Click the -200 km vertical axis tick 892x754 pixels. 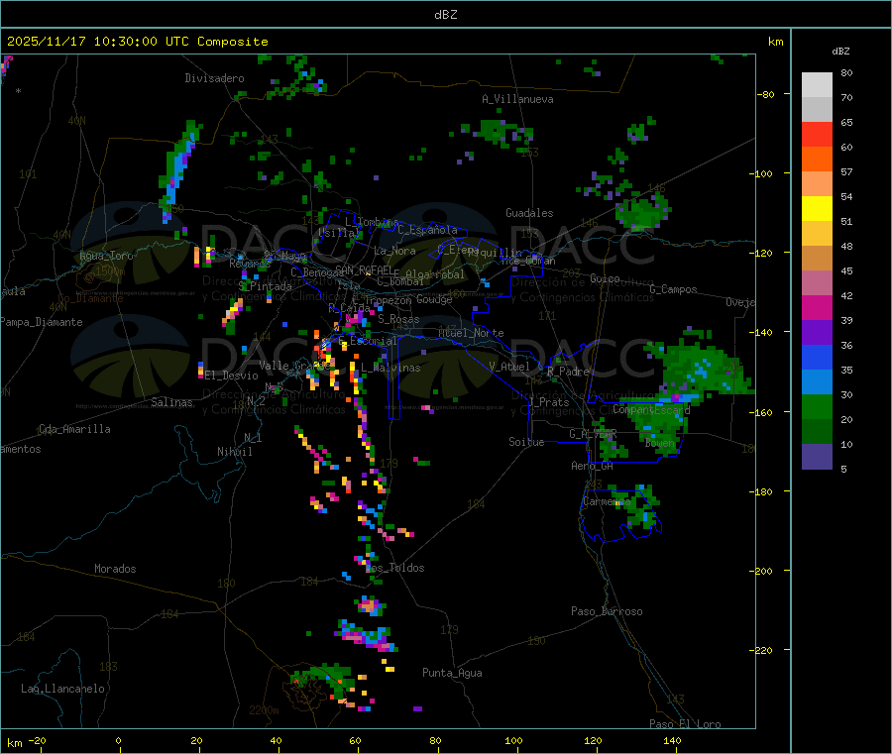[x=762, y=571]
